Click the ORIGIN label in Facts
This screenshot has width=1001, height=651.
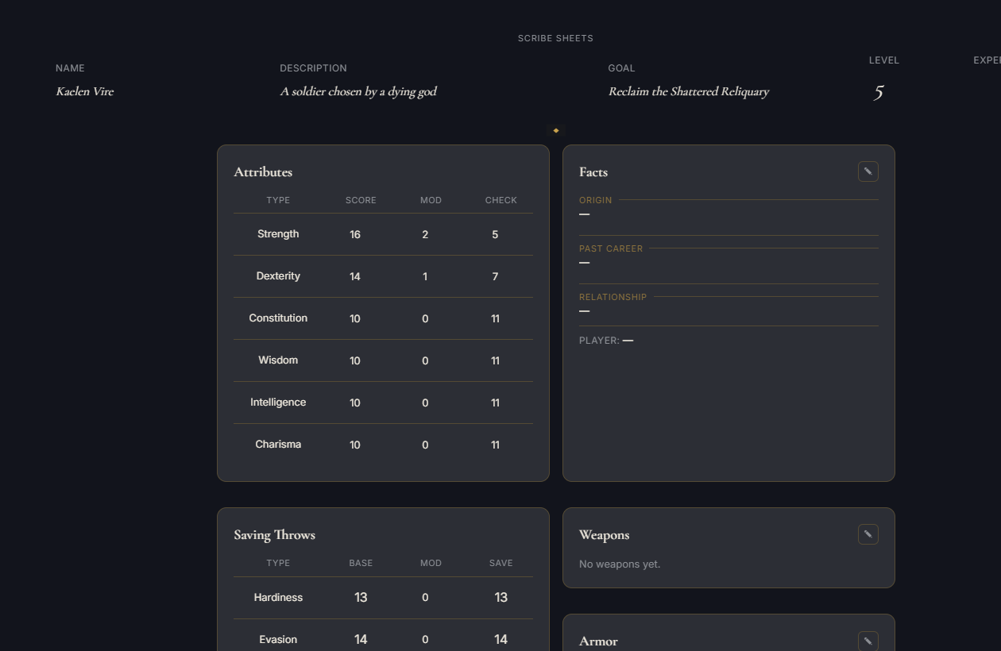pos(596,200)
